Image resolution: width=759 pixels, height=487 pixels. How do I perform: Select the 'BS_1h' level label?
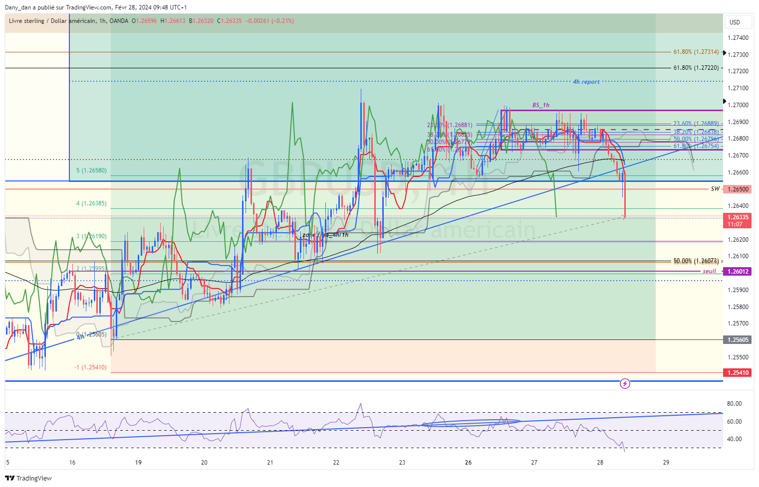(540, 105)
